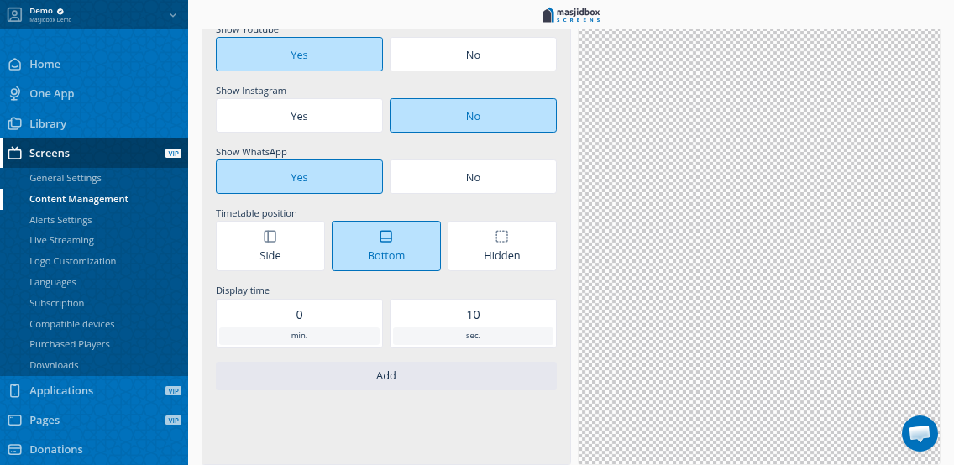Open the Home sidebar icon
Viewport: 954px width, 465px height.
tap(14, 64)
